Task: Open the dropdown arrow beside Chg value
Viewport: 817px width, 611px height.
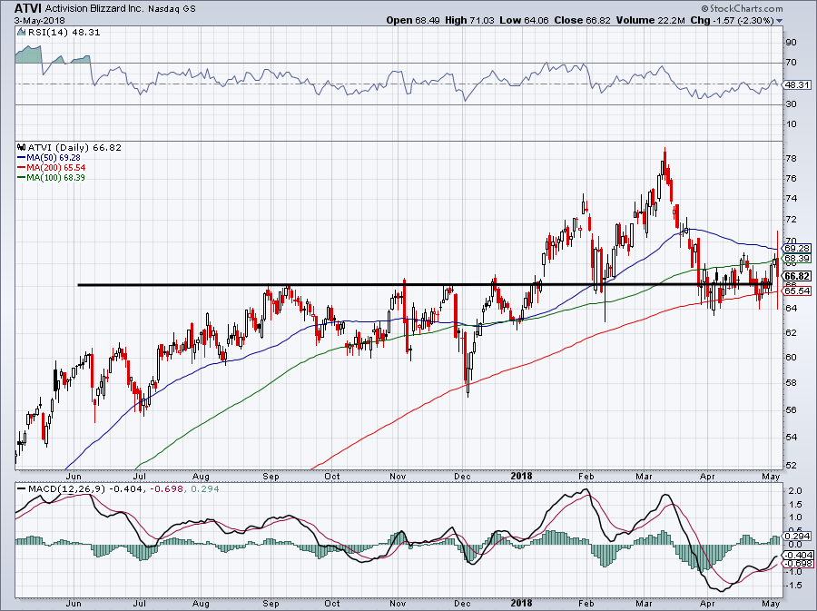Action: (780, 21)
